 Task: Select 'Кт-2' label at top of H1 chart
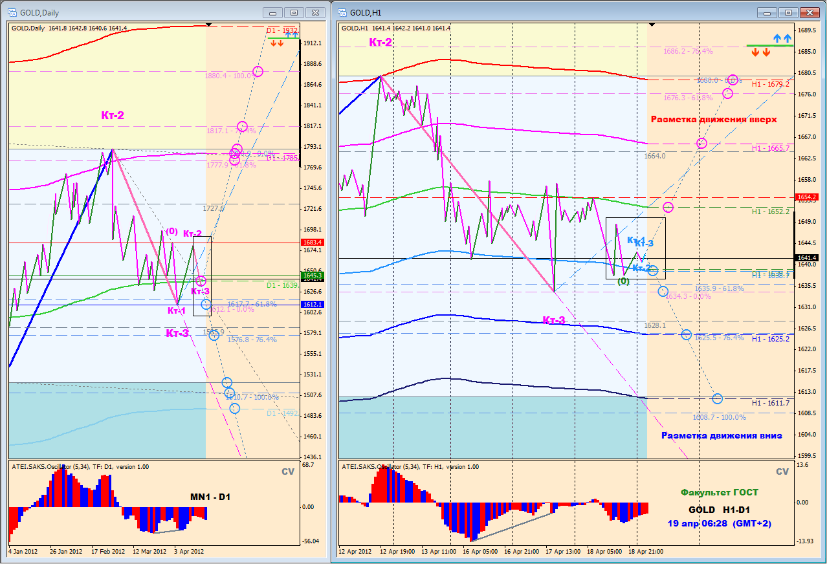pos(380,43)
